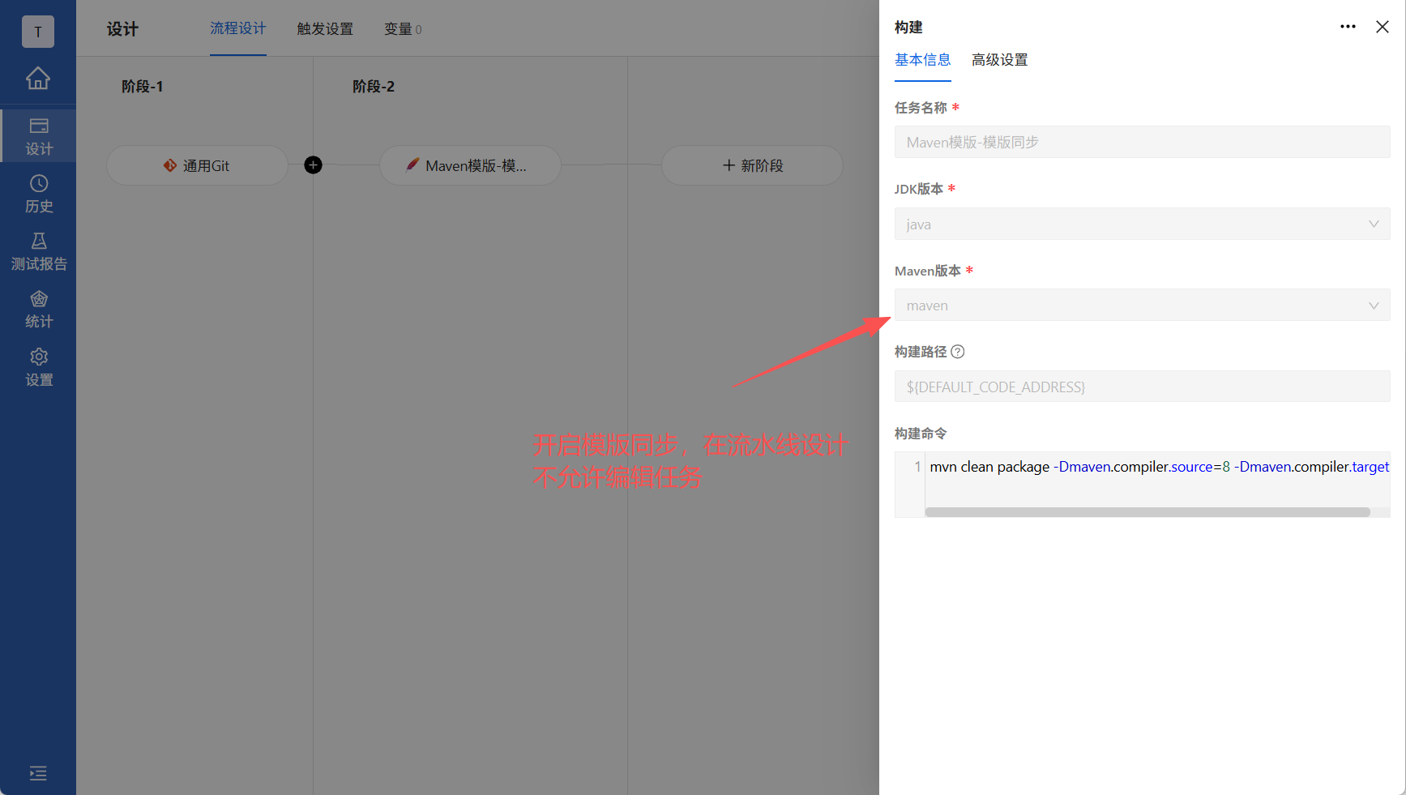Go to the home icon
The height and width of the screenshot is (795, 1406).
pyautogui.click(x=38, y=78)
